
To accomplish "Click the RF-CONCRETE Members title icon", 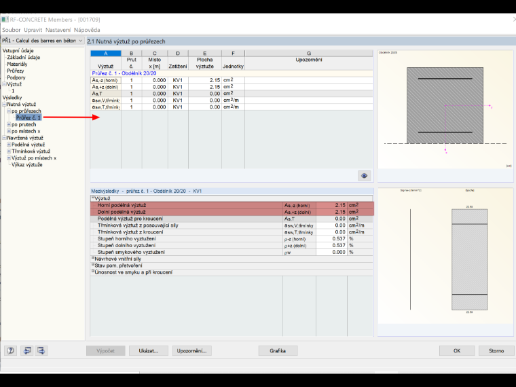I will (5, 20).
